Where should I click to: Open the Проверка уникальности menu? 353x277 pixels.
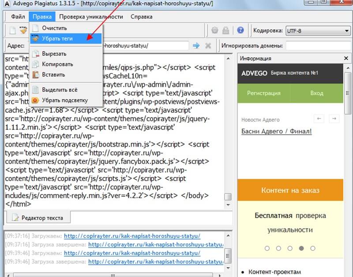[x=91, y=17]
